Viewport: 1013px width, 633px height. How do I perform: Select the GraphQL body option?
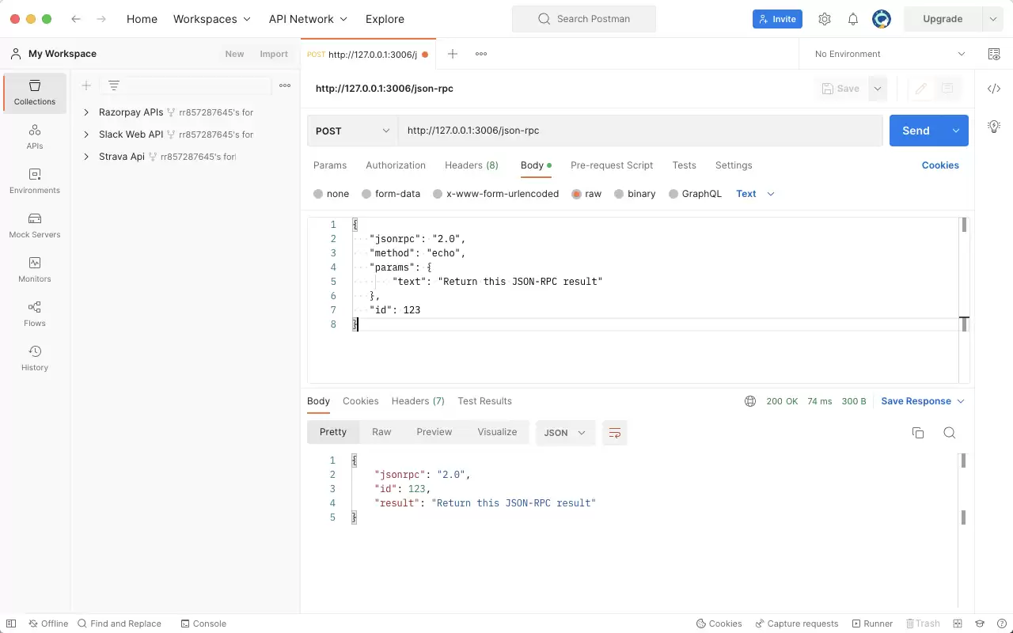click(696, 194)
